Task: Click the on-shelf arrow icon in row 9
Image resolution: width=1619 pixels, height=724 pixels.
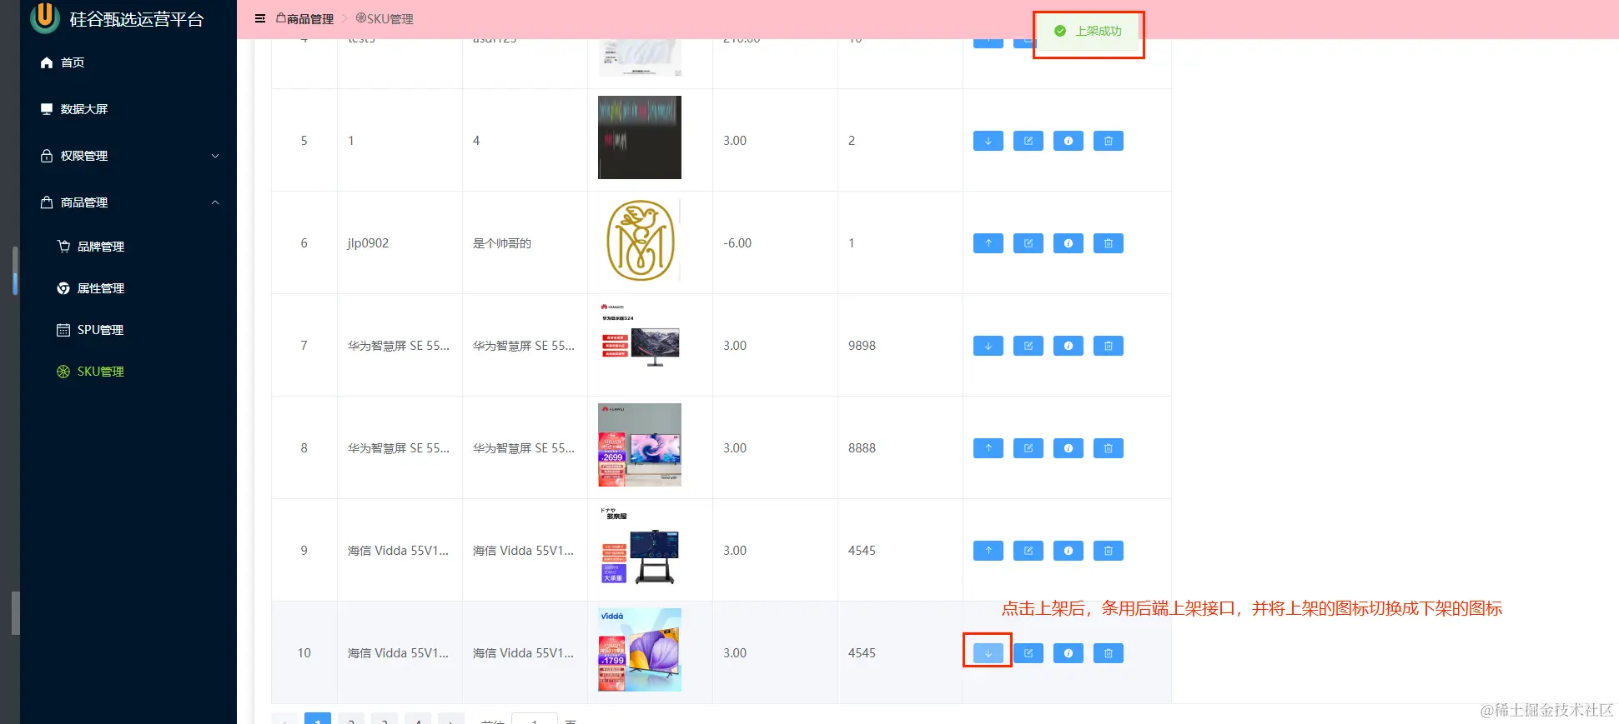Action: point(988,551)
